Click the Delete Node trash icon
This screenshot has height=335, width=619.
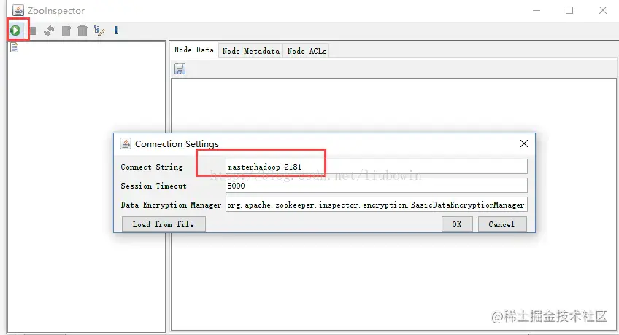[x=82, y=31]
